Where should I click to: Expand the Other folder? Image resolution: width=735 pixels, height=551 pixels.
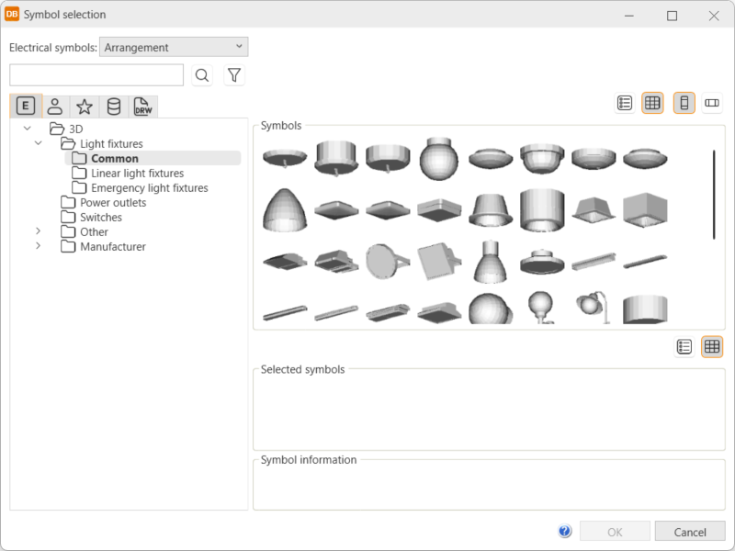tap(39, 231)
